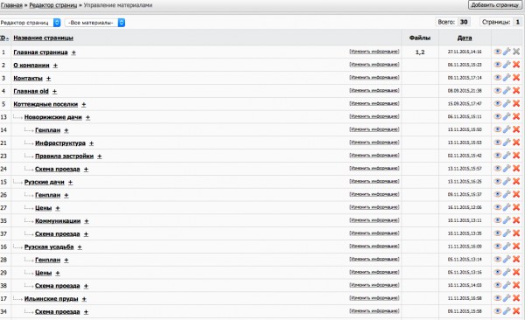Click the wrench edit icon for О компании

tap(507, 65)
